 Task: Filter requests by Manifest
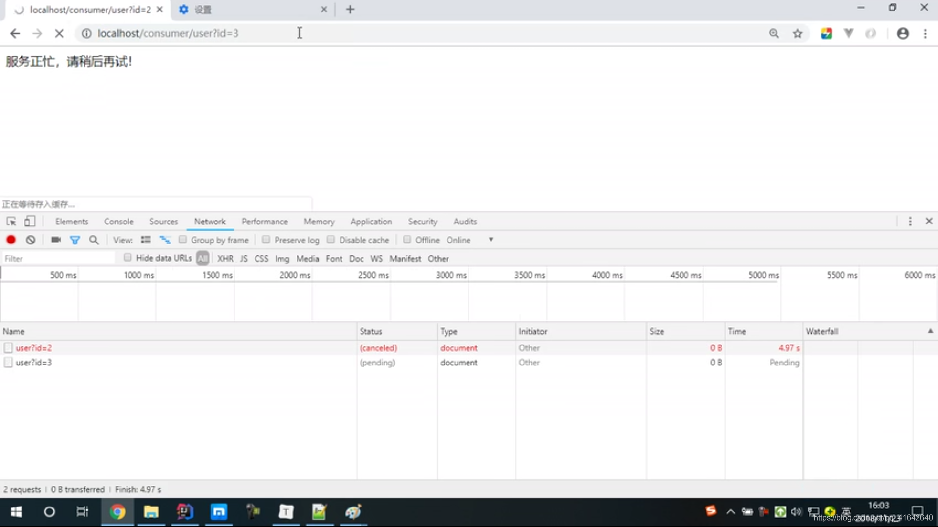click(405, 259)
